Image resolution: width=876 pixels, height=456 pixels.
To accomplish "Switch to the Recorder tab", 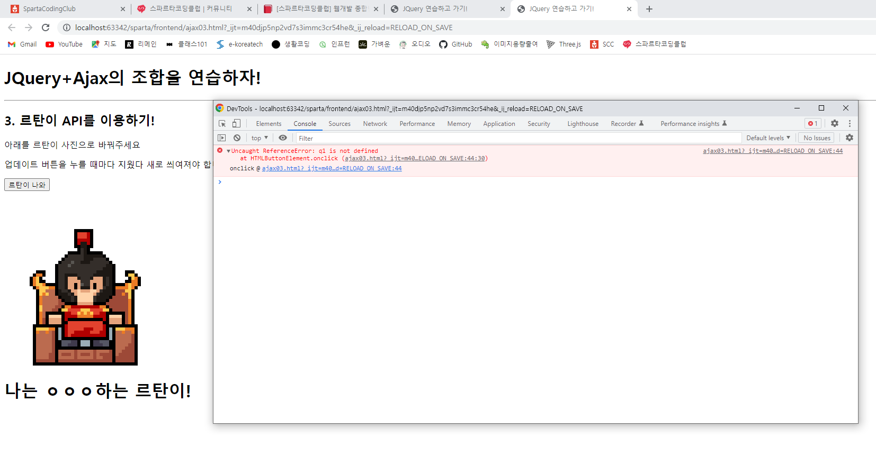I will (x=627, y=124).
